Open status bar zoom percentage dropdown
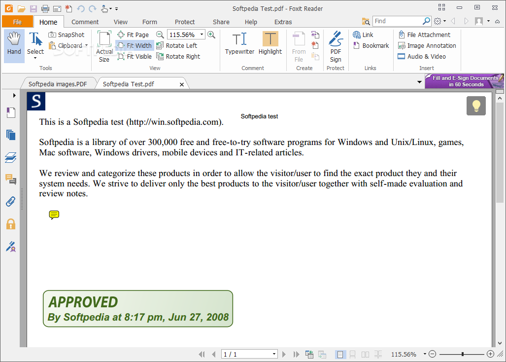 (425, 354)
